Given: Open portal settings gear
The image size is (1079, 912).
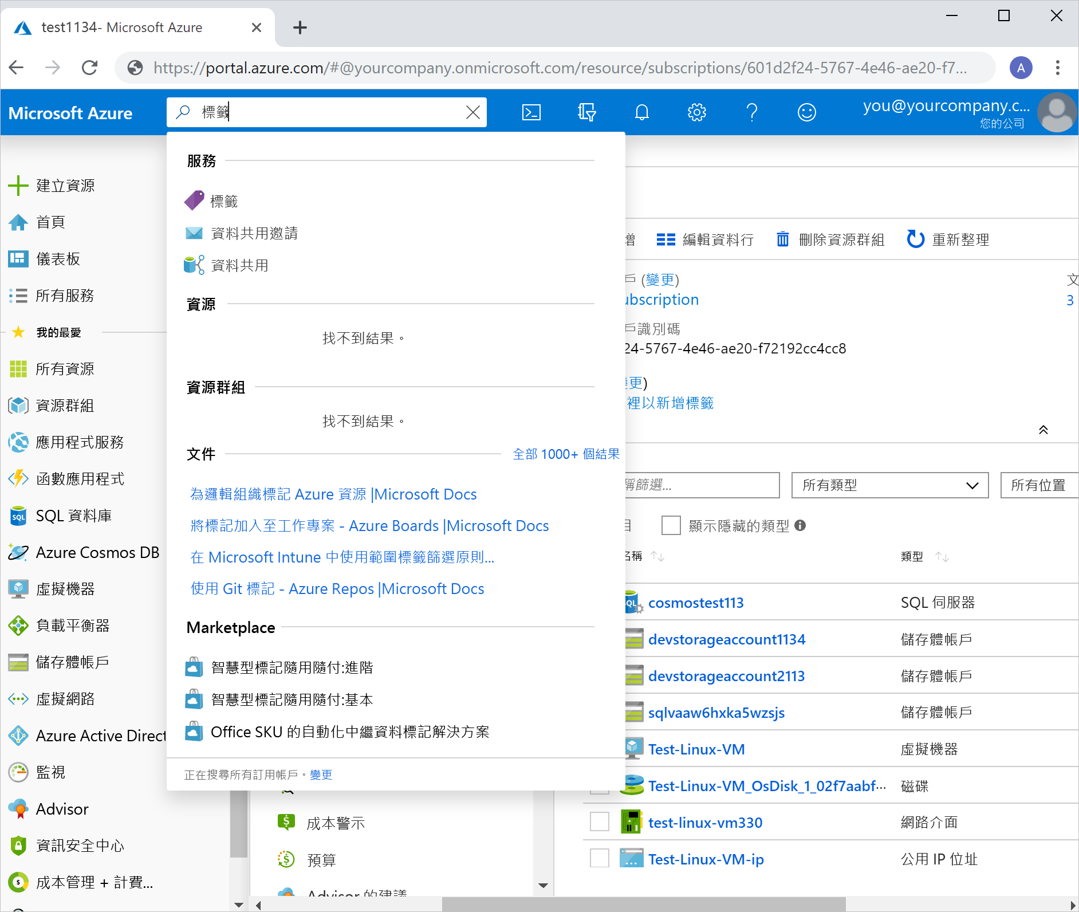Looking at the screenshot, I should [x=697, y=112].
